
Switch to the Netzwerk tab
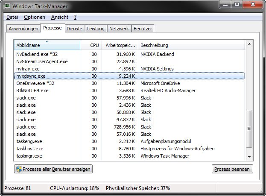[119, 29]
